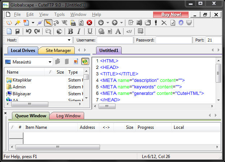Image resolution: width=225 pixels, height=162 pixels.
Task: Switch to the Local Drives tab
Action: 23,51
